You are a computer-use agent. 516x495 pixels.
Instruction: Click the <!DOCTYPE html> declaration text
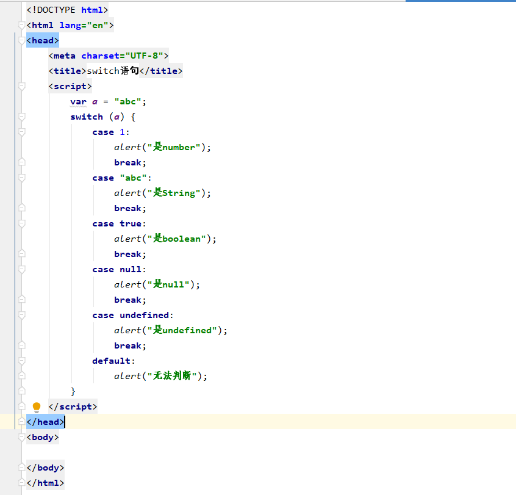click(x=67, y=10)
